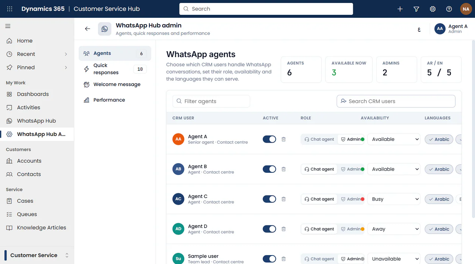The image size is (475, 264).
Task: Open Sample user Unavailable dropdown
Action: [x=394, y=259]
